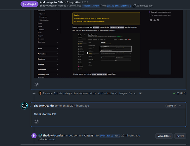Click the Caution heading in the yellow box

point(77,15)
